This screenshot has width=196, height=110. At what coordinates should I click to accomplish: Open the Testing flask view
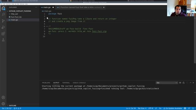click(x=3, y=40)
